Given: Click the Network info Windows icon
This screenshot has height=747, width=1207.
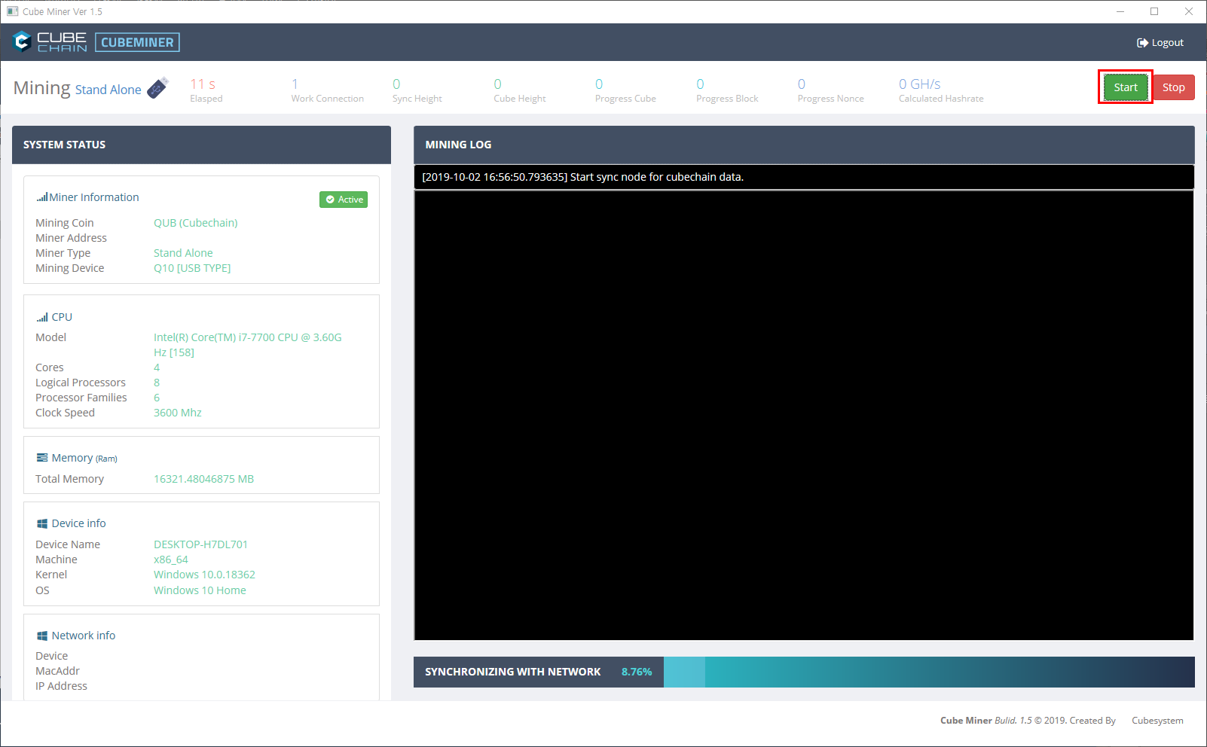Looking at the screenshot, I should (42, 636).
